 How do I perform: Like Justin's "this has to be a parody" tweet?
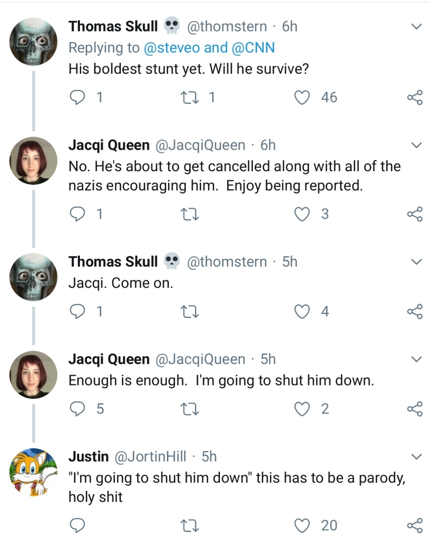[x=302, y=526]
